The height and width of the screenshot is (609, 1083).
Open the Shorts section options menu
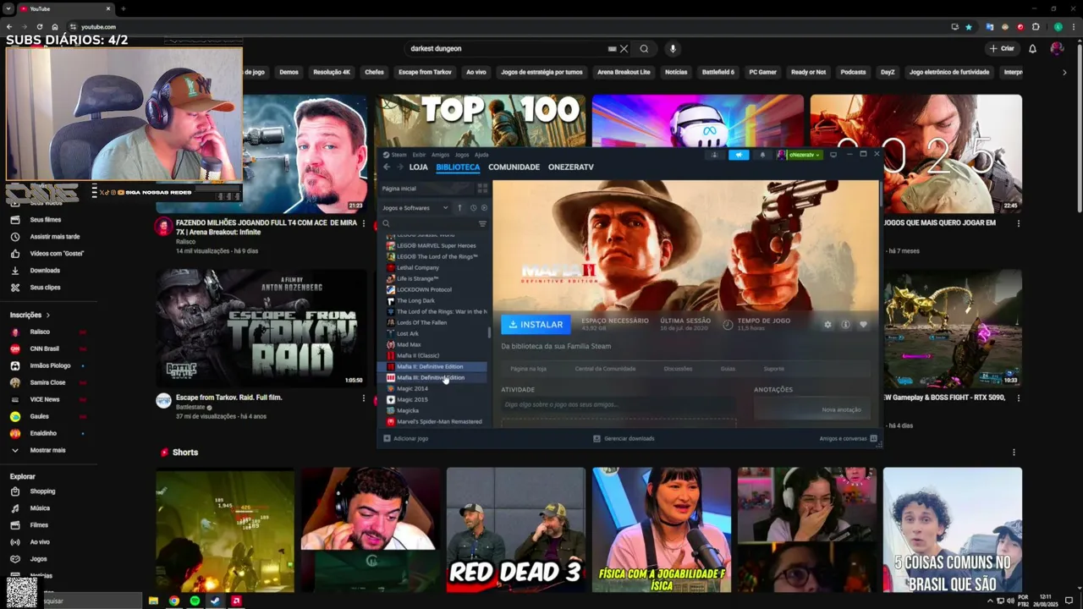tap(1014, 453)
